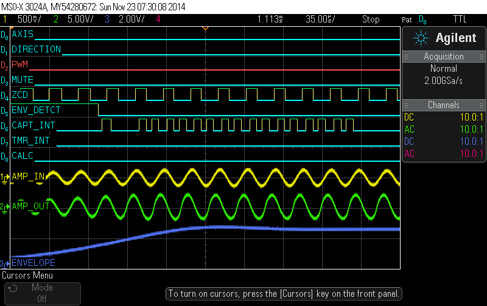
Task: Open the 35.00 time-per-division setting
Action: 320,19
